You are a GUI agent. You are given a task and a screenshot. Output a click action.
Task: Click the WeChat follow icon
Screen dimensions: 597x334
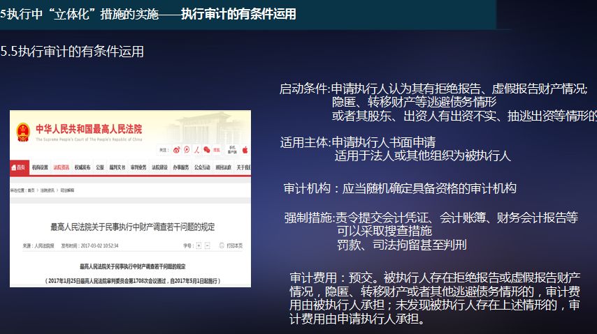coord(207,150)
